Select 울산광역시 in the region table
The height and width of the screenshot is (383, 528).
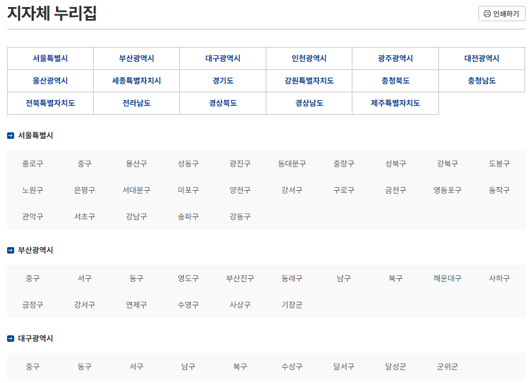[50, 81]
